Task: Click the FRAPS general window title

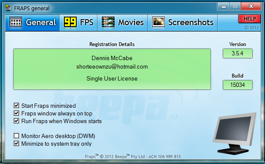Action: (x=32, y=8)
